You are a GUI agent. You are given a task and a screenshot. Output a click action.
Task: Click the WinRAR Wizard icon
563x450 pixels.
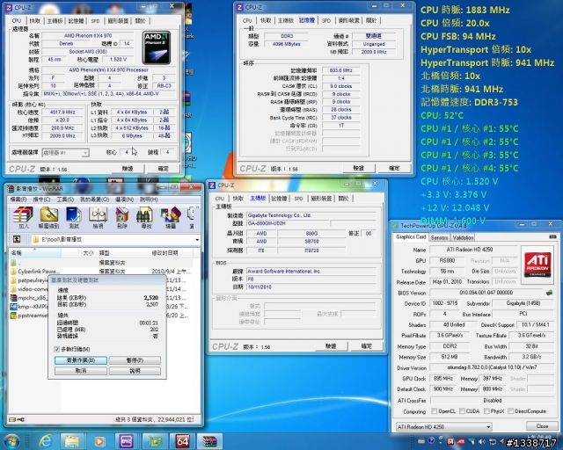click(171, 216)
